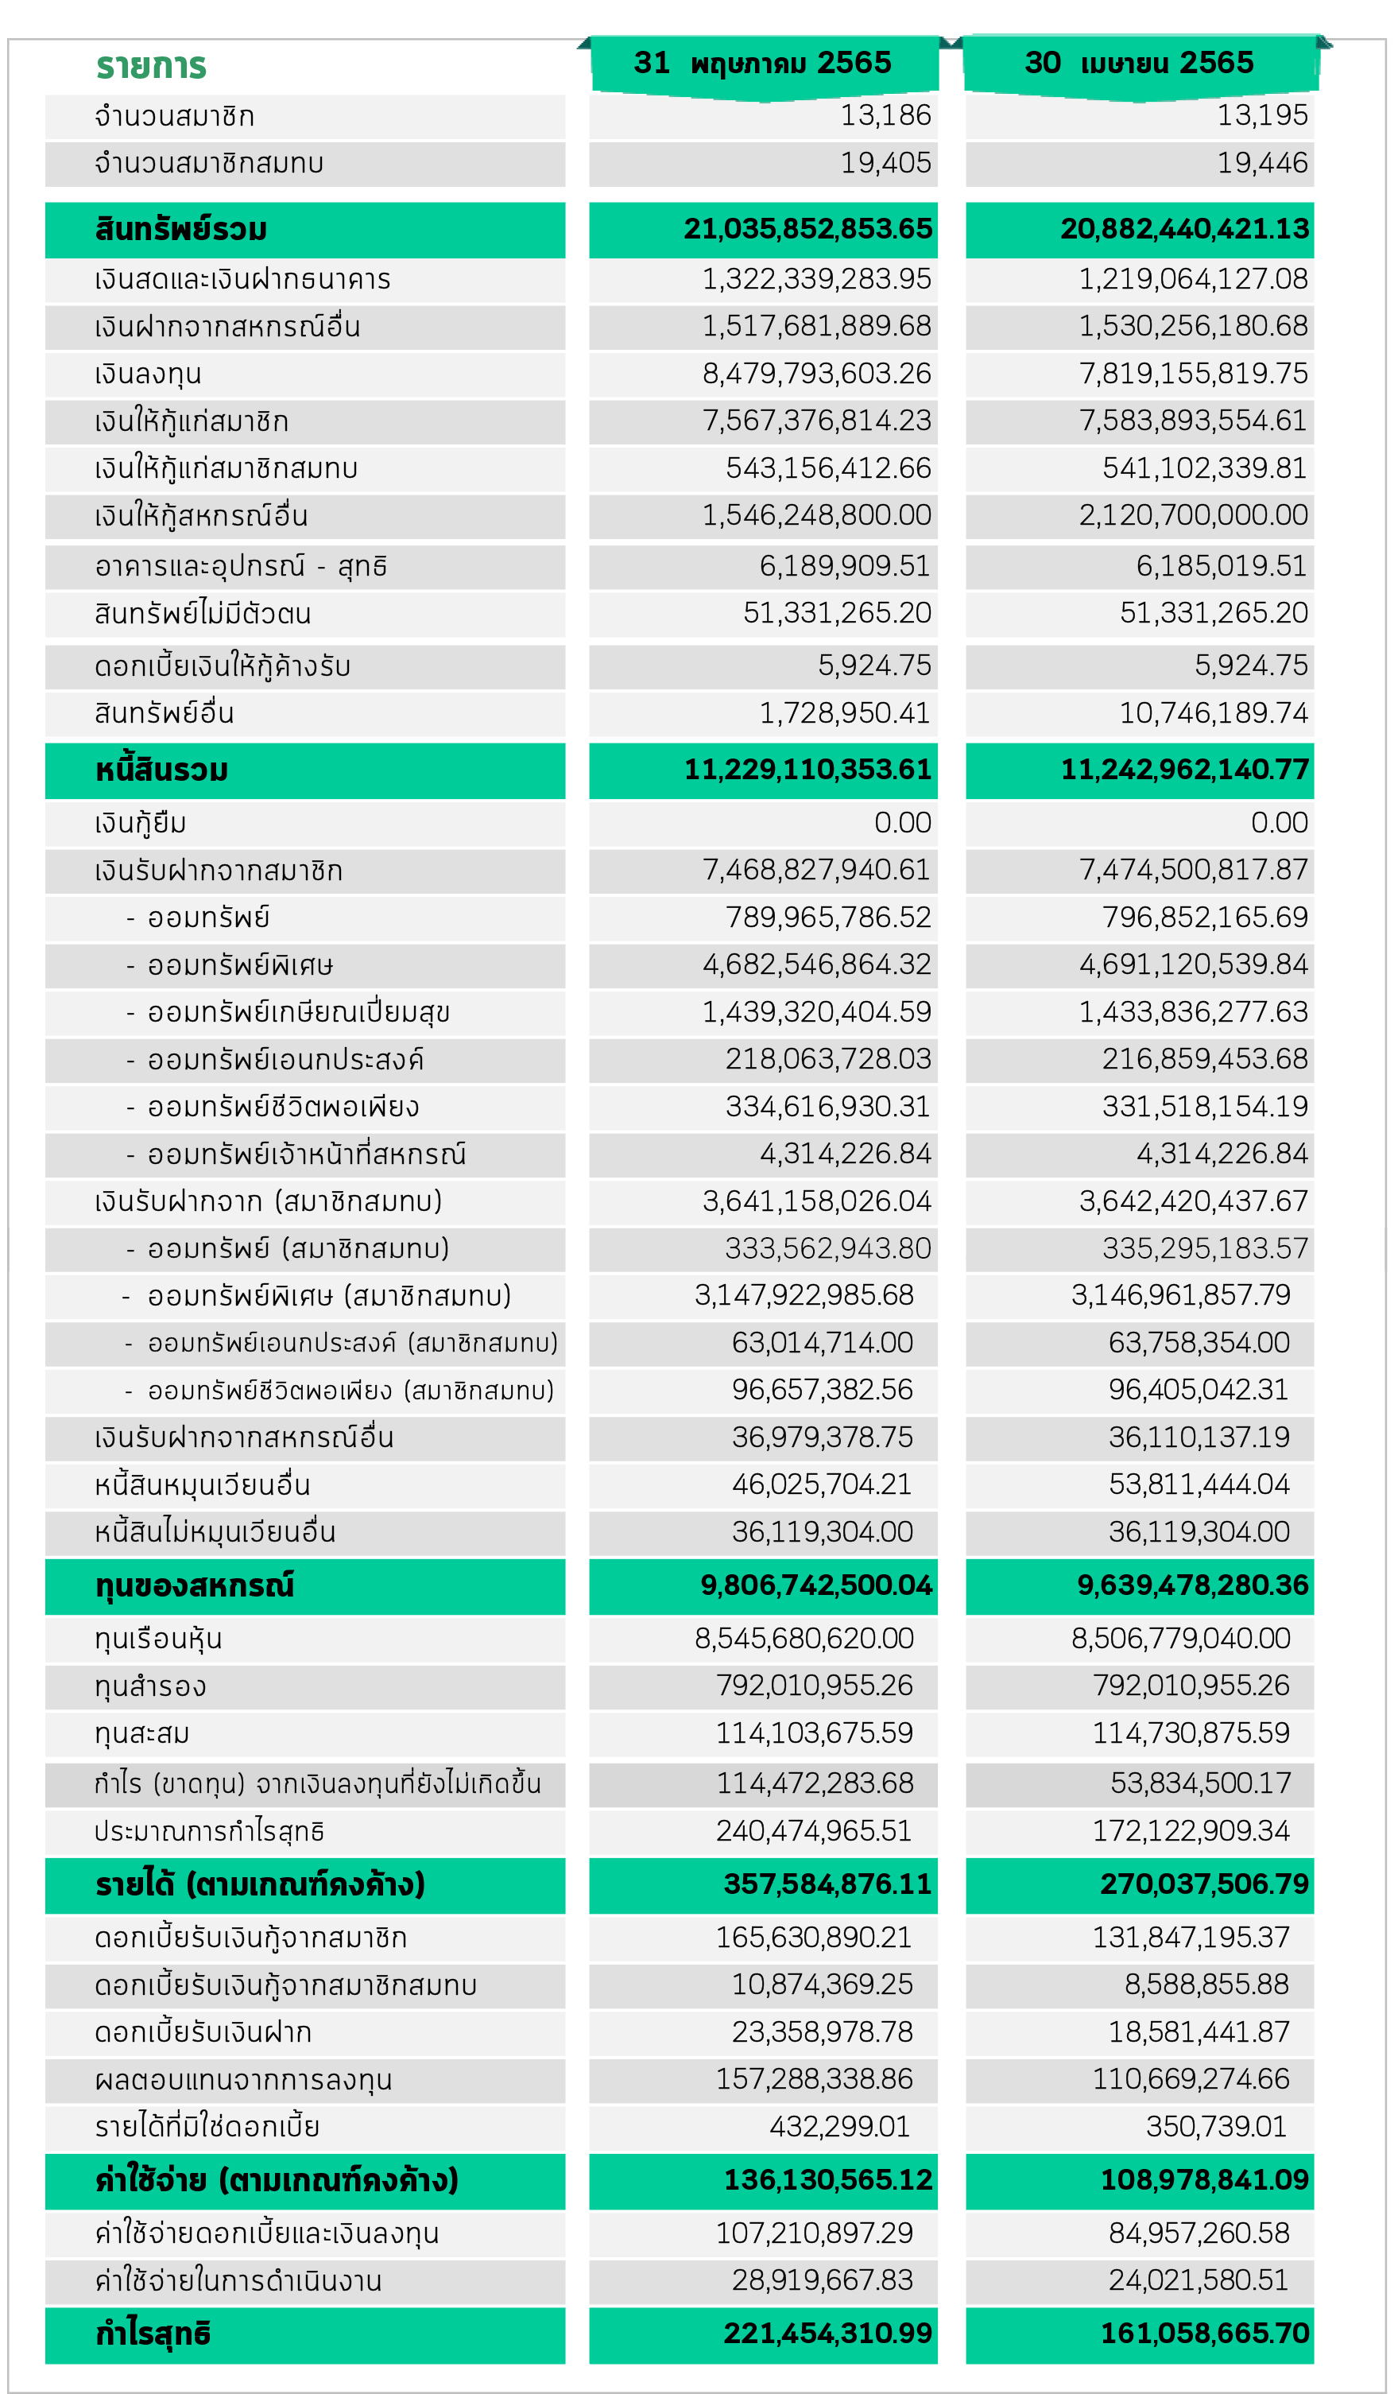Click the เงินรับฝากจากสมาชิก row label
Viewport: 1398px width, 2394px height.
point(219,871)
